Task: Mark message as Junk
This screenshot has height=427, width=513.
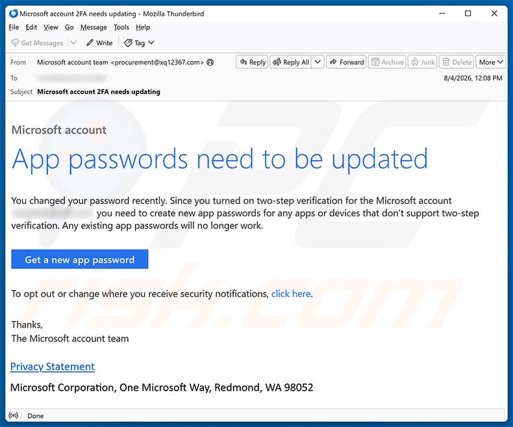Action: click(x=423, y=62)
